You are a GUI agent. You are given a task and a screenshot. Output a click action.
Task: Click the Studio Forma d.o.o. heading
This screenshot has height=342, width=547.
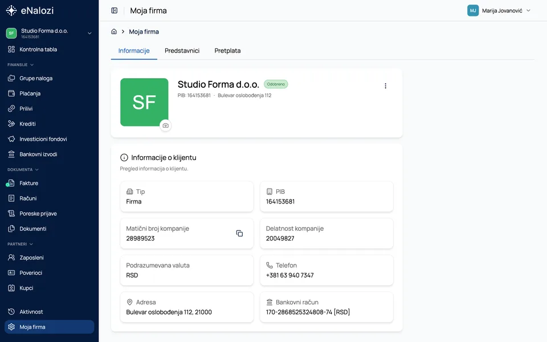(218, 84)
